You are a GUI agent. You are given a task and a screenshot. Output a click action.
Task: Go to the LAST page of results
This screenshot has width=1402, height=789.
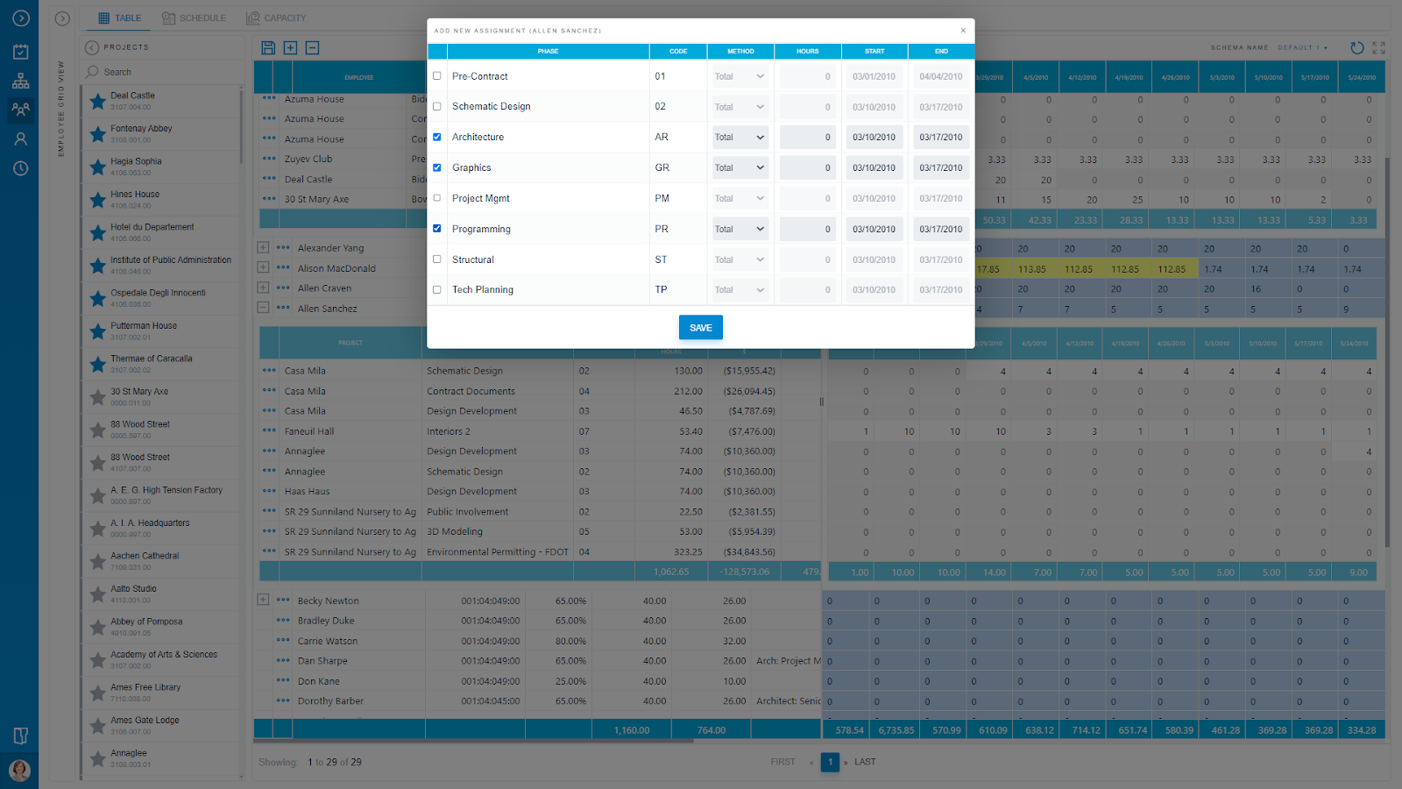point(864,762)
